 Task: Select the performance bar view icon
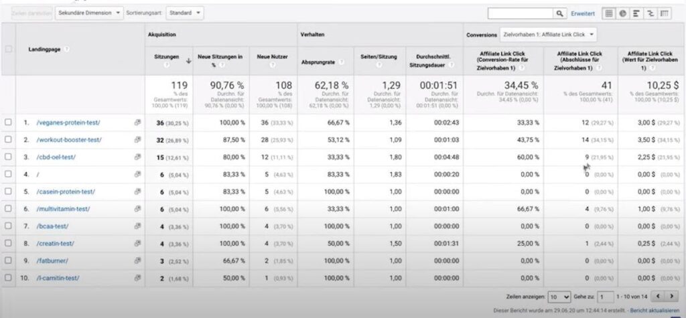click(636, 13)
